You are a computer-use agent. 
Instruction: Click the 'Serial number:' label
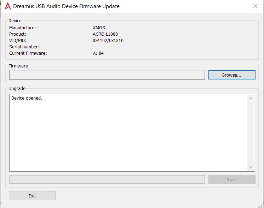(x=24, y=47)
